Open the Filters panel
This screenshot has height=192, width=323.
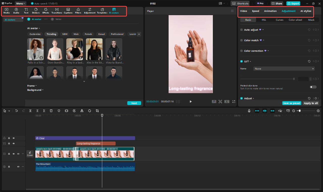[x=78, y=11]
